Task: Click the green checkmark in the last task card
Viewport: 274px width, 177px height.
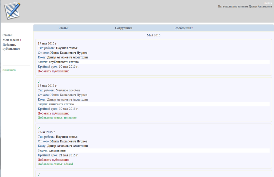Action: tap(39, 174)
